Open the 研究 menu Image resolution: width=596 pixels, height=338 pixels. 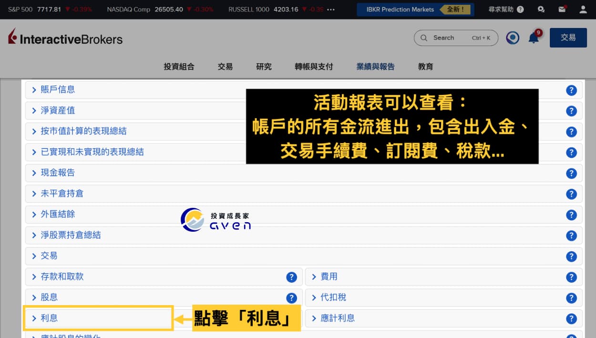click(264, 67)
